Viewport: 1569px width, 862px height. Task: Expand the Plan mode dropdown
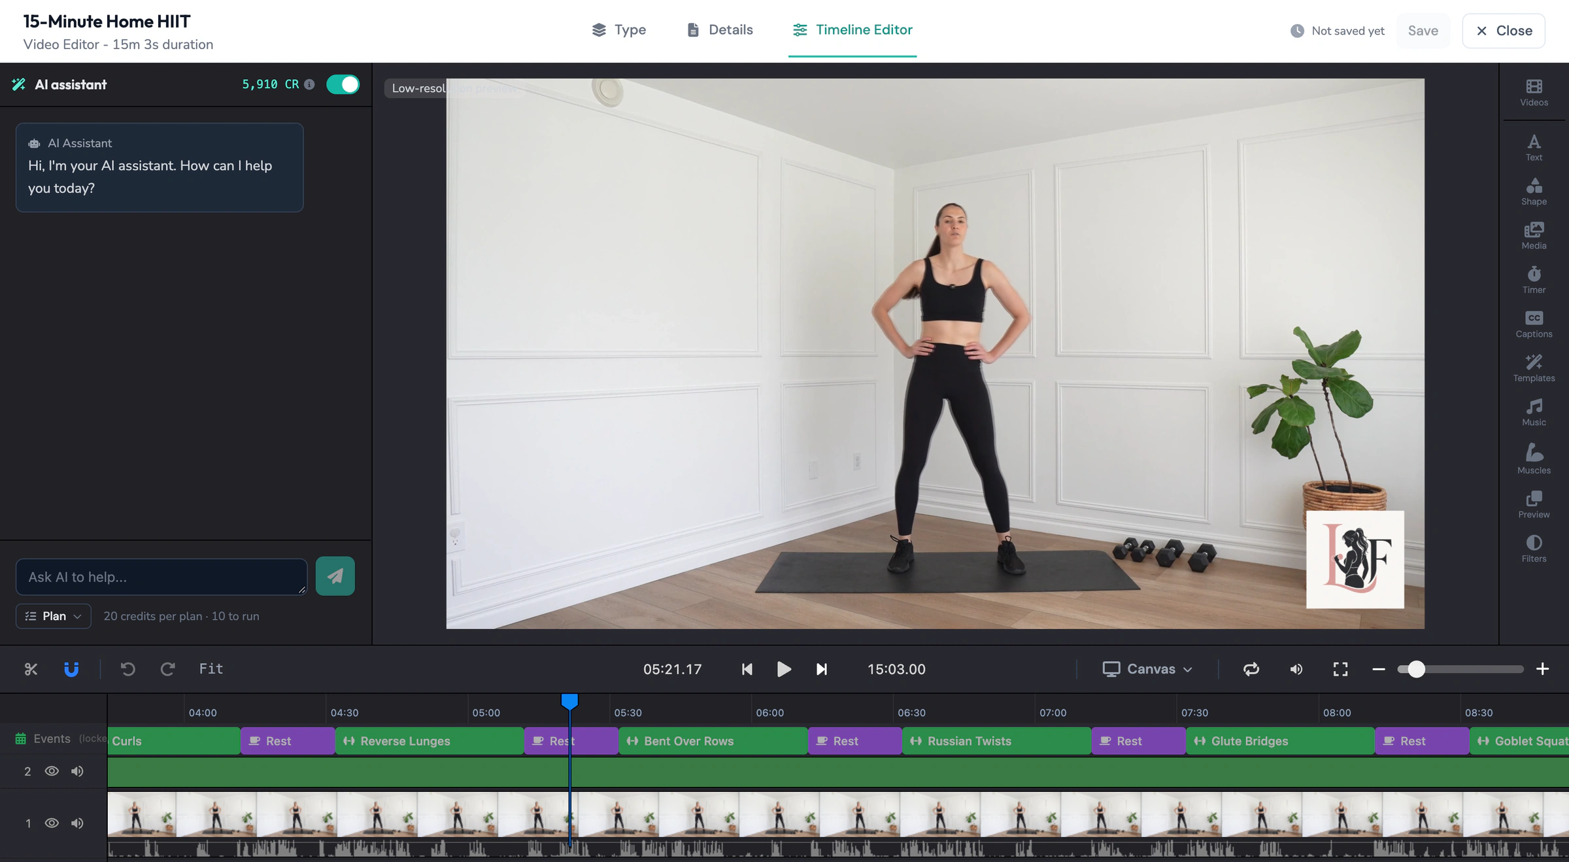coord(54,616)
